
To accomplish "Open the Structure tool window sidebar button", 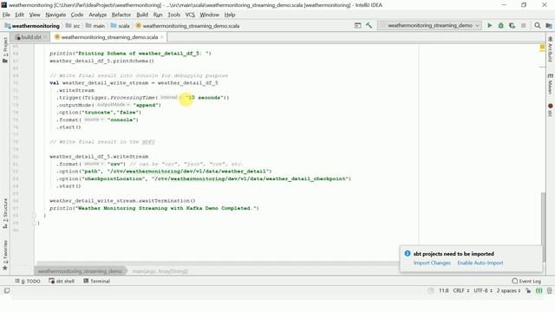I will click(x=5, y=212).
